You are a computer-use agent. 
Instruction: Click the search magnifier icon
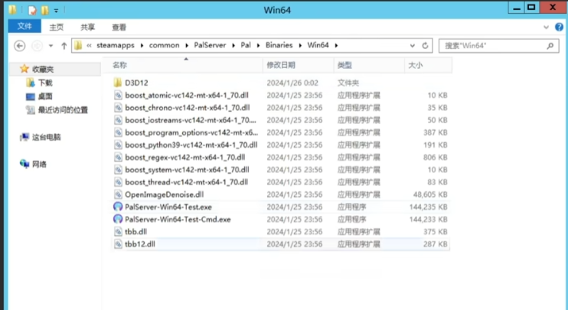click(550, 46)
